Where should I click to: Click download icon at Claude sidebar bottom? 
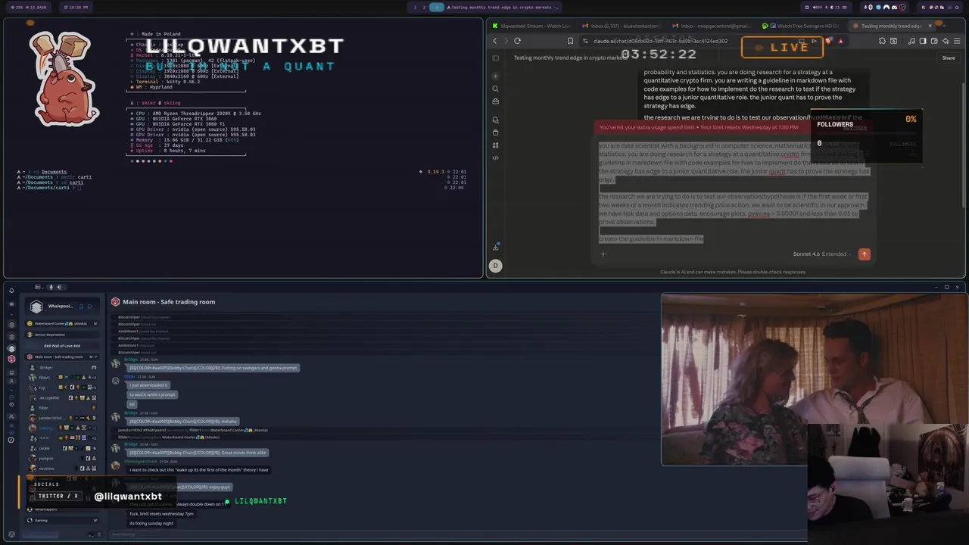click(496, 247)
